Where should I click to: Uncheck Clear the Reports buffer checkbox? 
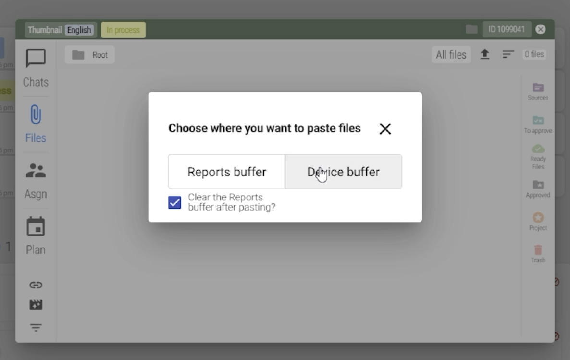tap(175, 202)
